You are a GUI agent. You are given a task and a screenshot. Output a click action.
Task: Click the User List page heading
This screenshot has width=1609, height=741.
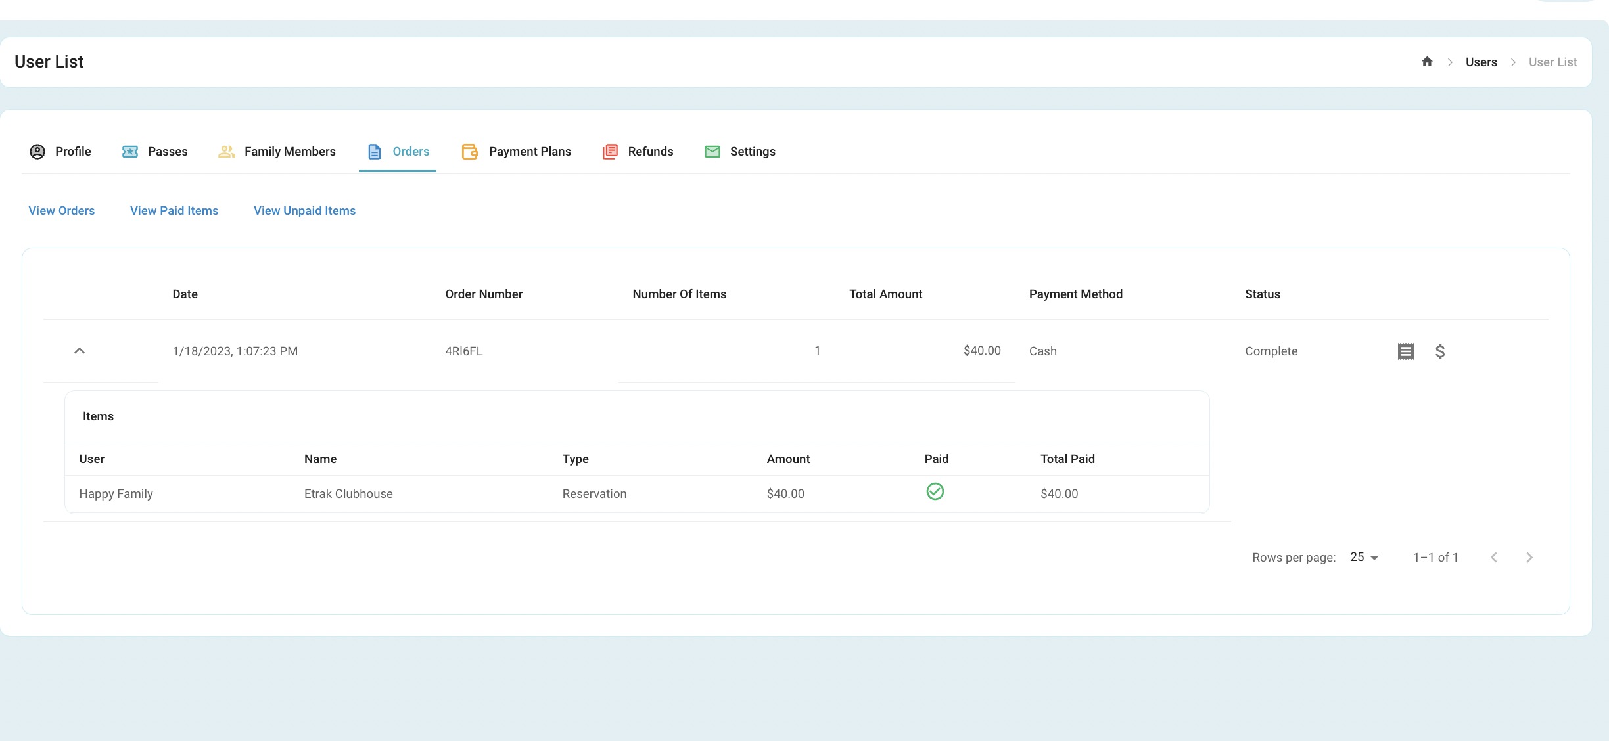point(49,62)
